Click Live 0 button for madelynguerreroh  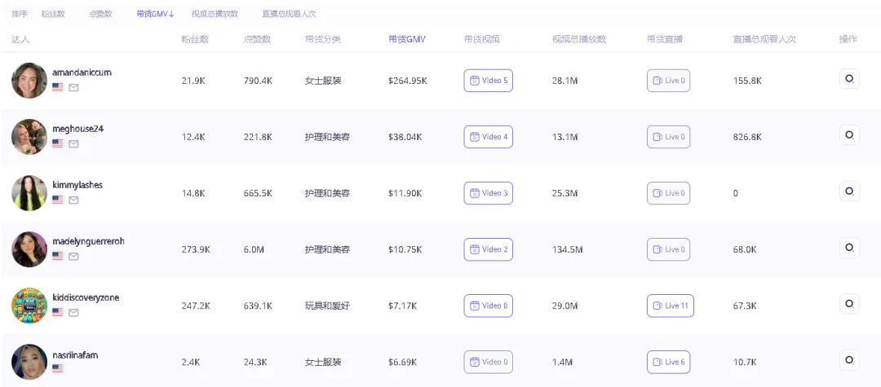pos(669,249)
